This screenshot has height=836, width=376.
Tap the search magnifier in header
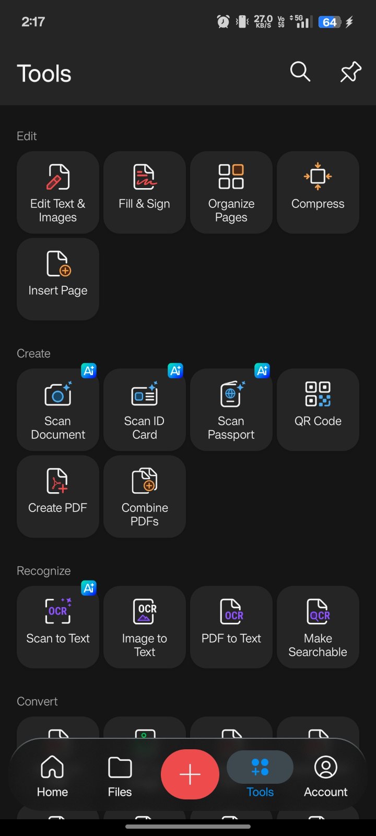[300, 72]
